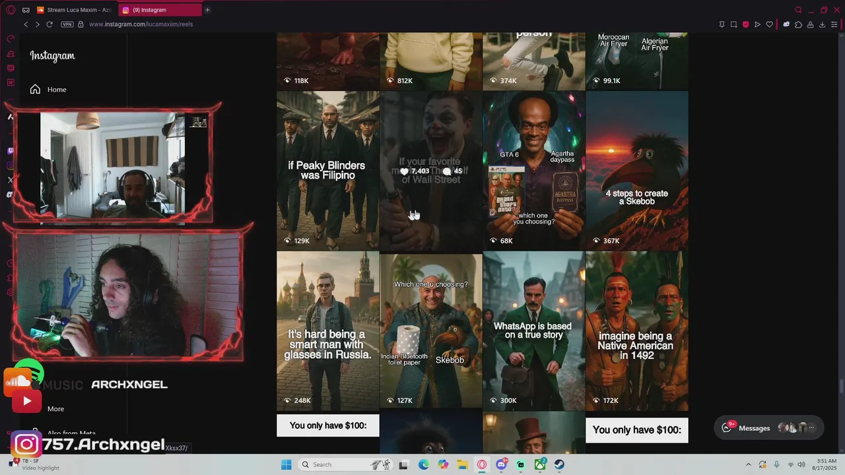This screenshot has height=475, width=845.
Task: Open GX Control in Opera sidebar
Action: click(11, 39)
